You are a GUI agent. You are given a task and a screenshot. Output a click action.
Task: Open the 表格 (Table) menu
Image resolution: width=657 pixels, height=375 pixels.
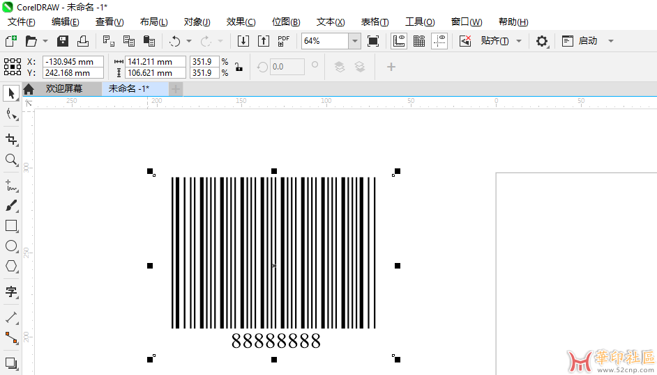pyautogui.click(x=375, y=22)
